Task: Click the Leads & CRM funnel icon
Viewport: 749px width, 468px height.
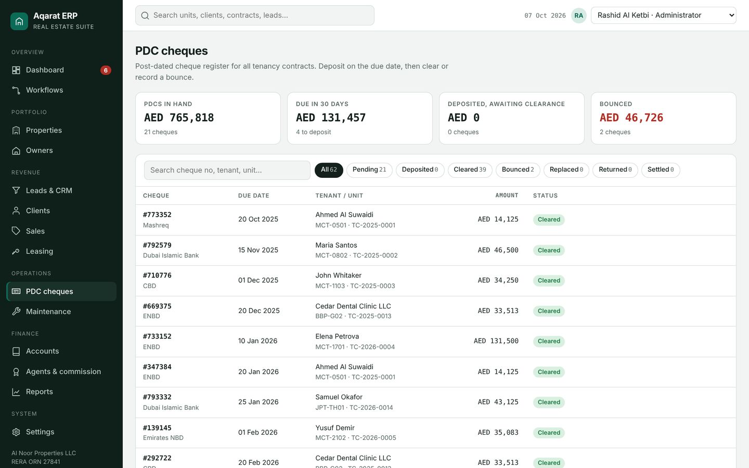Action: pyautogui.click(x=16, y=191)
